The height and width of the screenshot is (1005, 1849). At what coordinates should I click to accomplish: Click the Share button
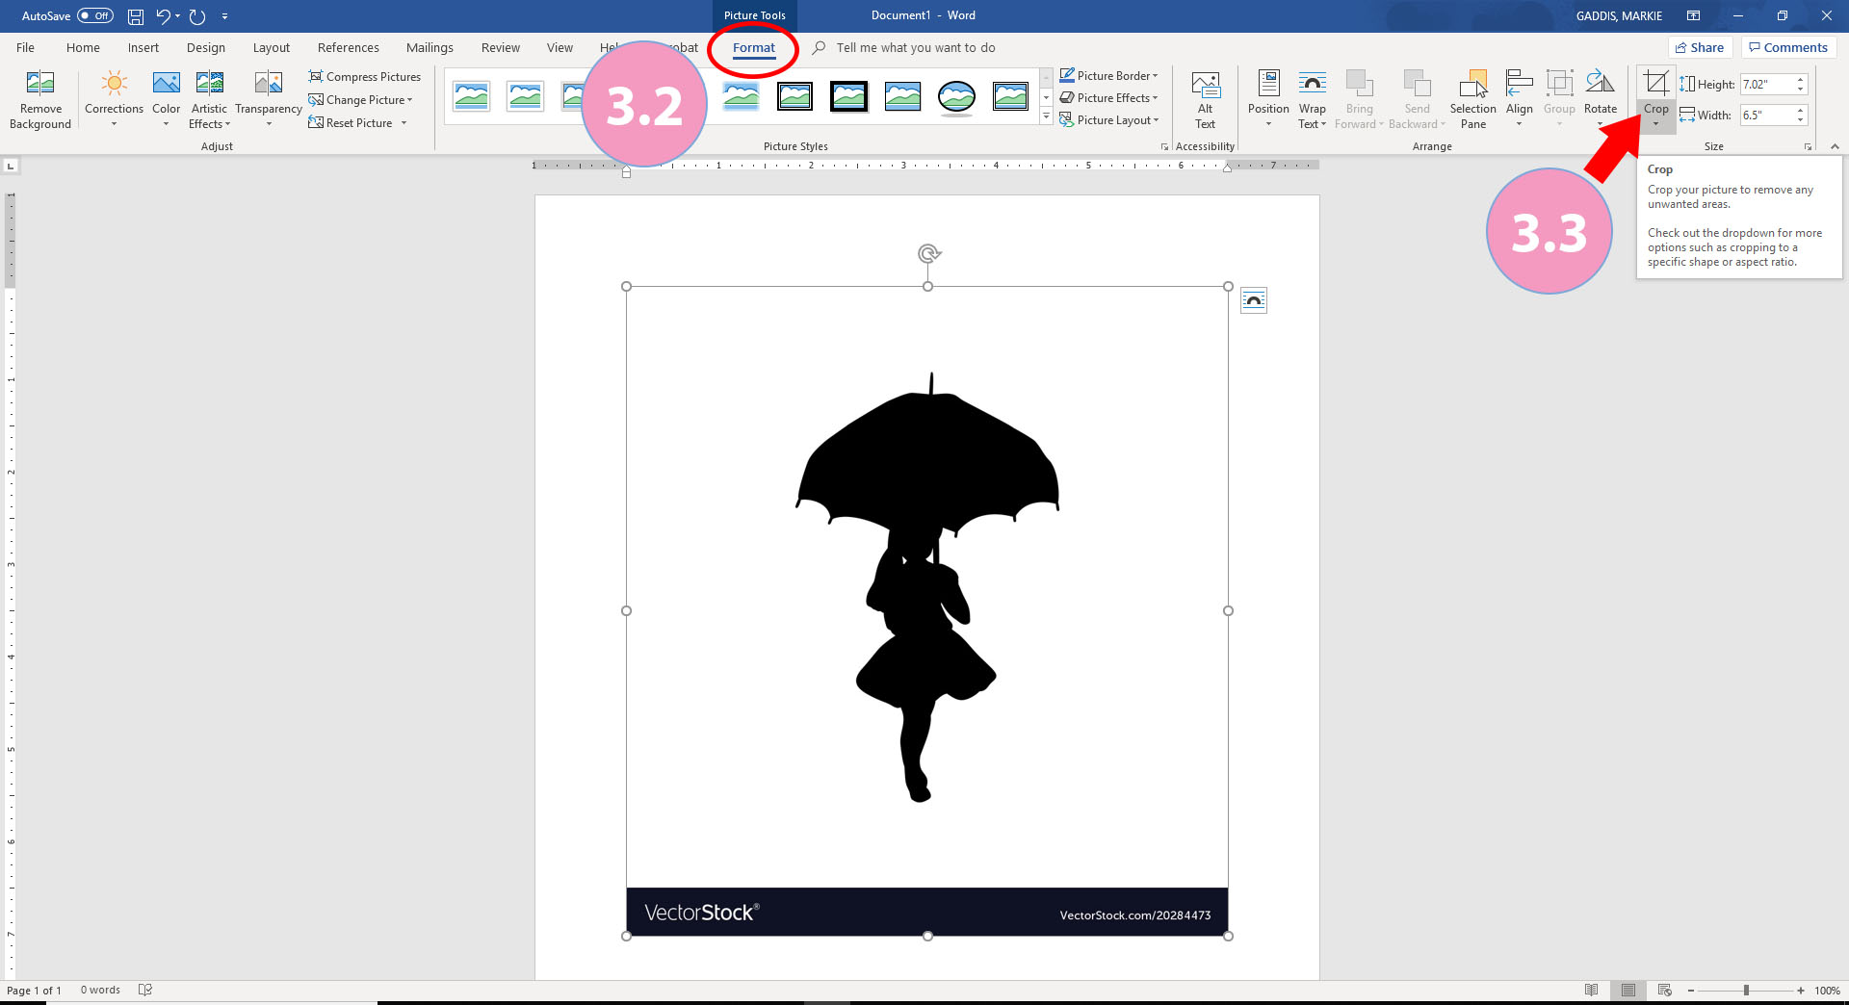(x=1700, y=47)
